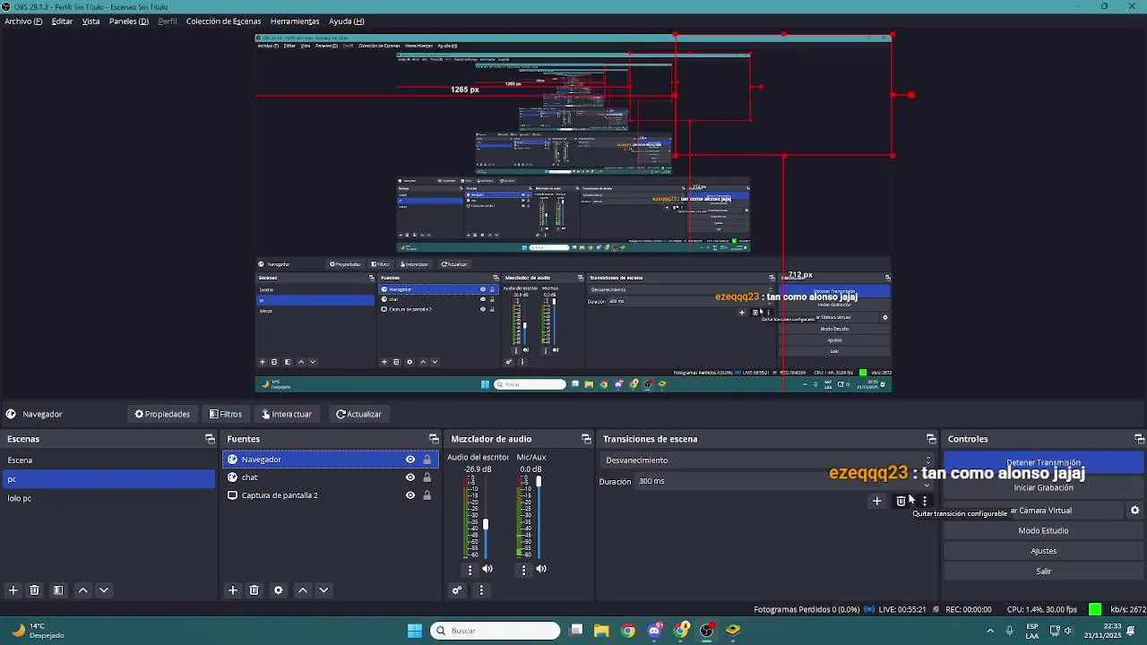Viewport: 1147px width, 645px height.
Task: Toggle lock on Captura de pantalla 2
Action: (x=427, y=495)
